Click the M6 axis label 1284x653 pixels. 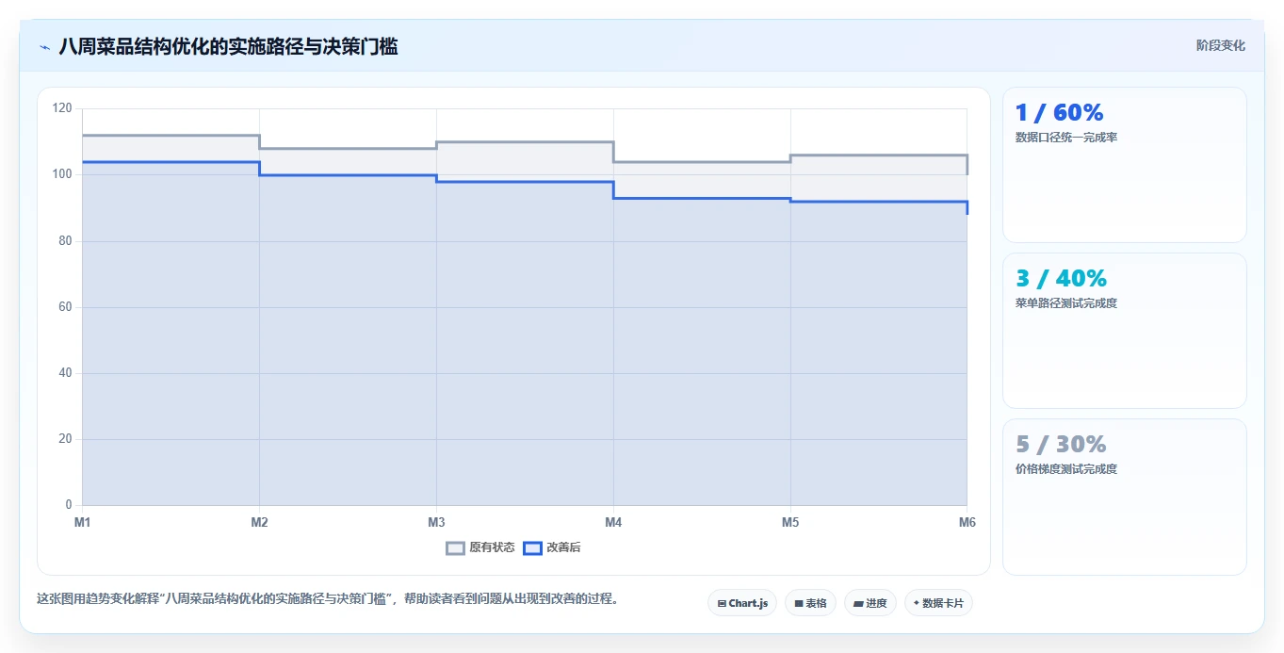[x=967, y=522]
